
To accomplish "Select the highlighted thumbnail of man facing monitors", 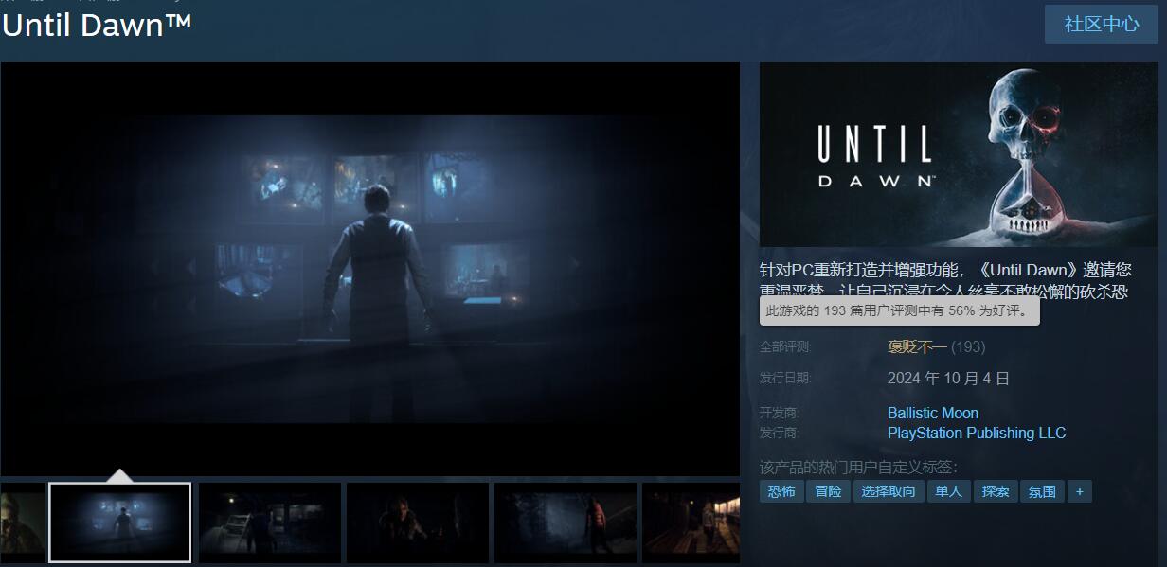I will (x=120, y=523).
